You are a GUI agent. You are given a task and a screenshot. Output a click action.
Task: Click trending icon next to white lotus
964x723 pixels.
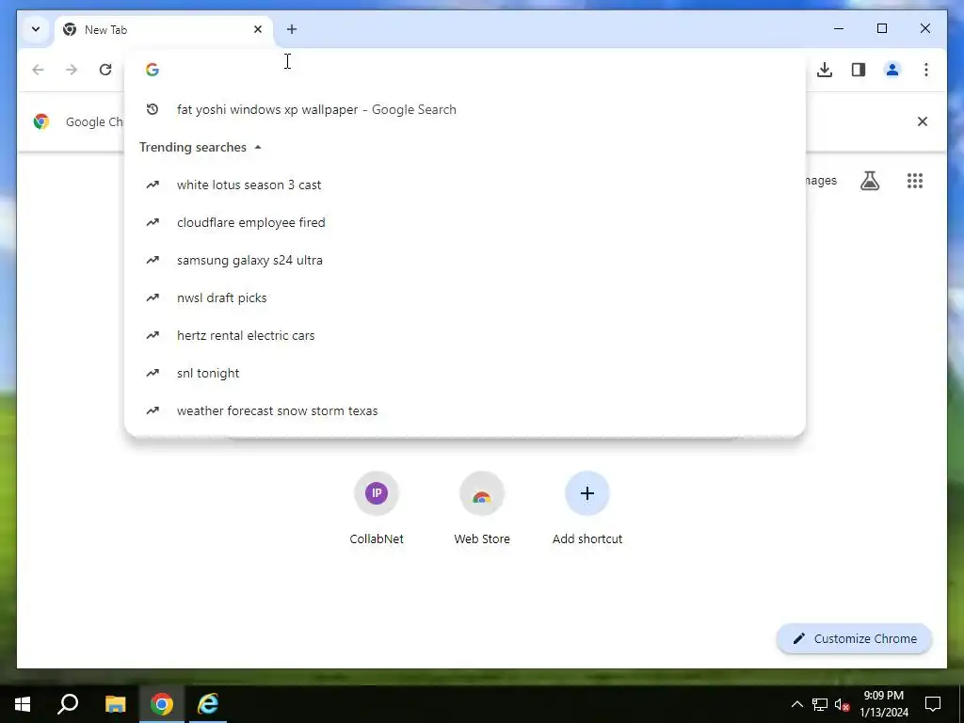coord(153,185)
